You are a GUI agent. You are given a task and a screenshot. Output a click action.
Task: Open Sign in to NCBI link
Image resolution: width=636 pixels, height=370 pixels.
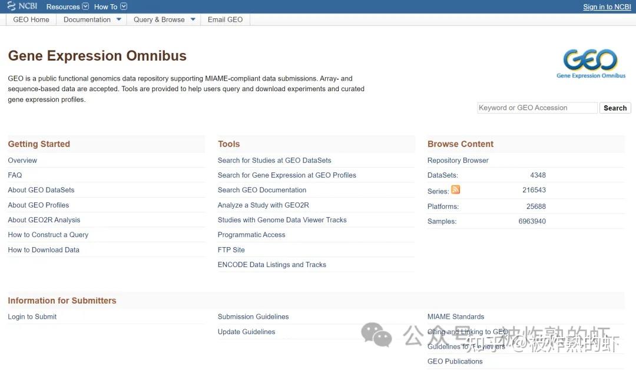[607, 6]
